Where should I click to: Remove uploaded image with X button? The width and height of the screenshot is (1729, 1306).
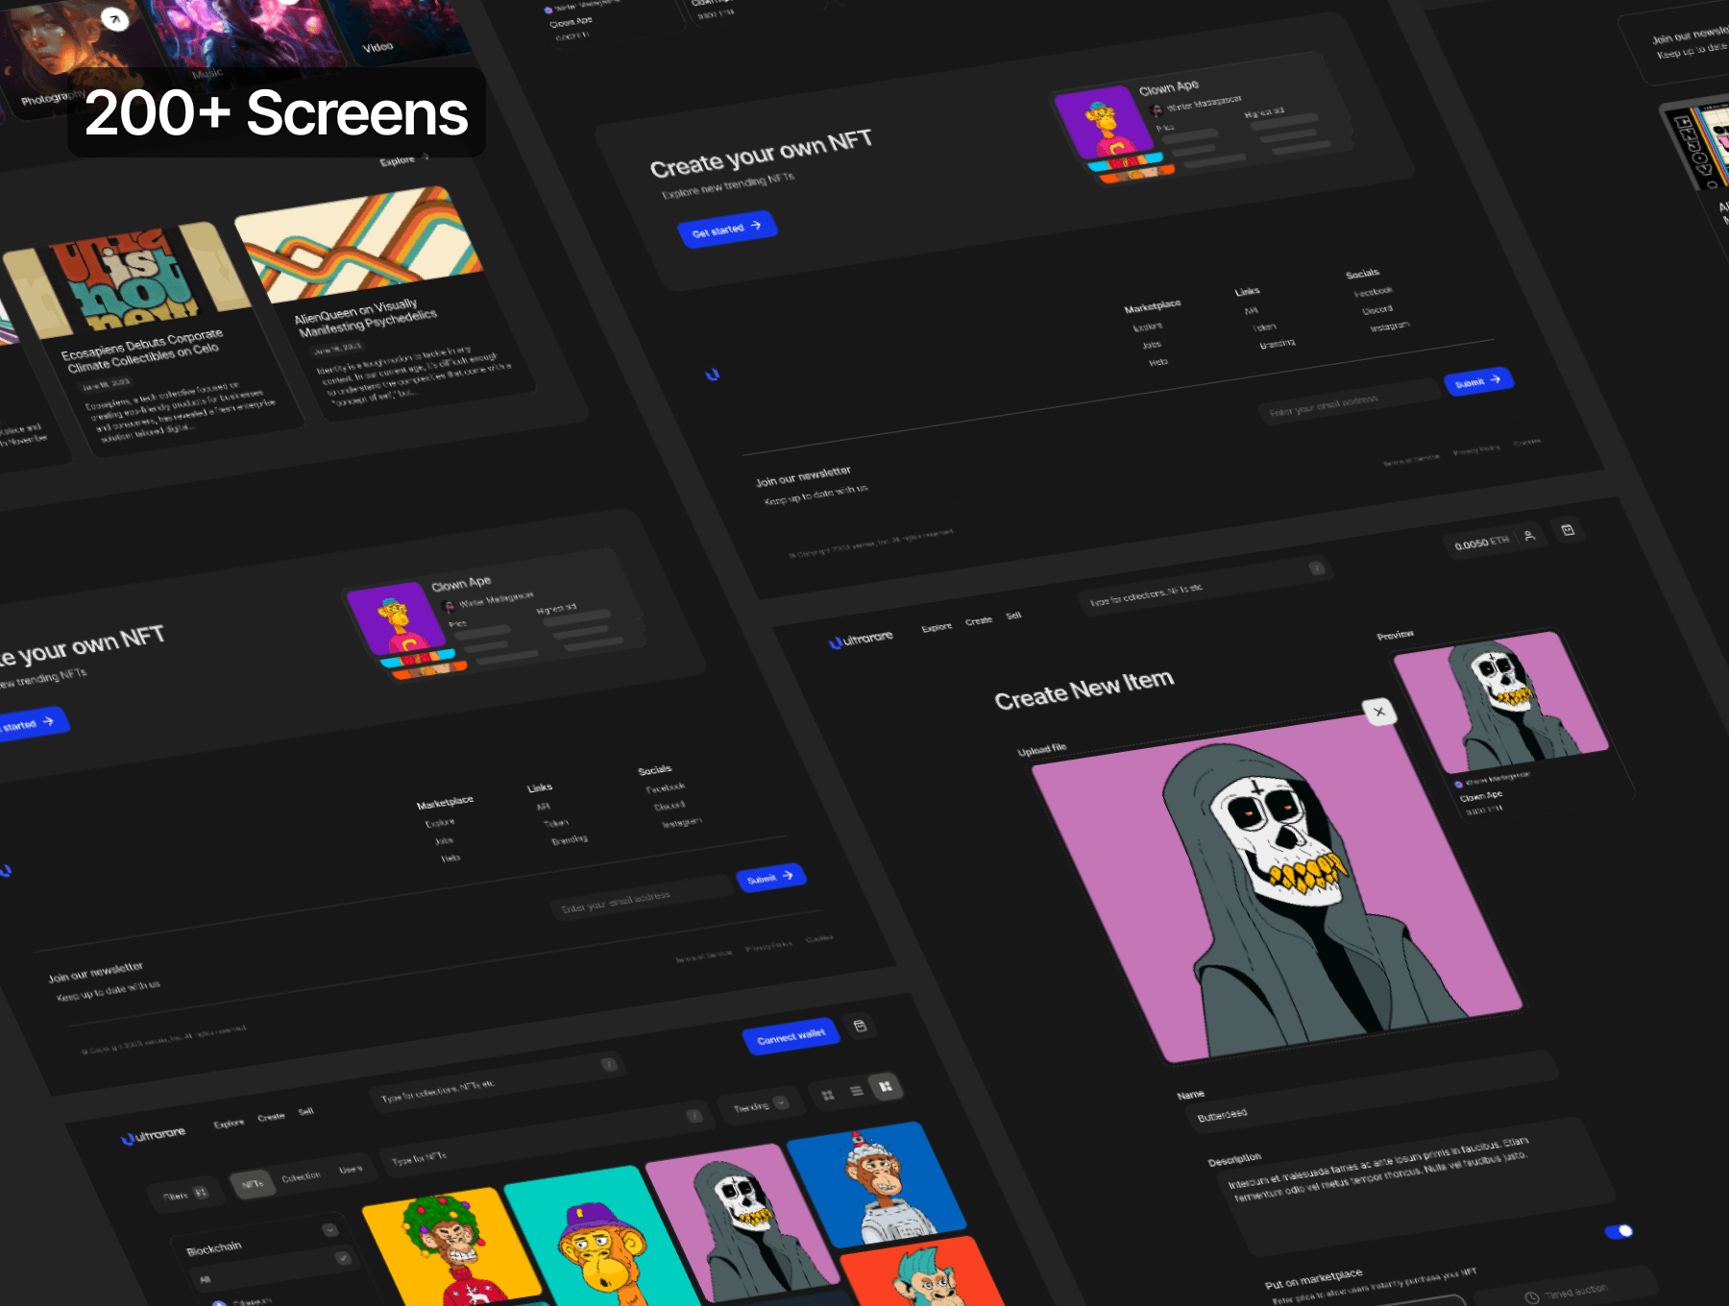point(1379,712)
